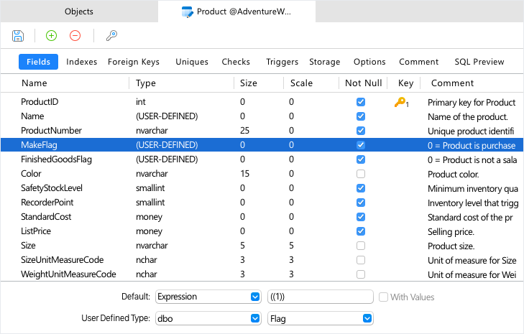Open the SQL Preview tab

tap(479, 62)
